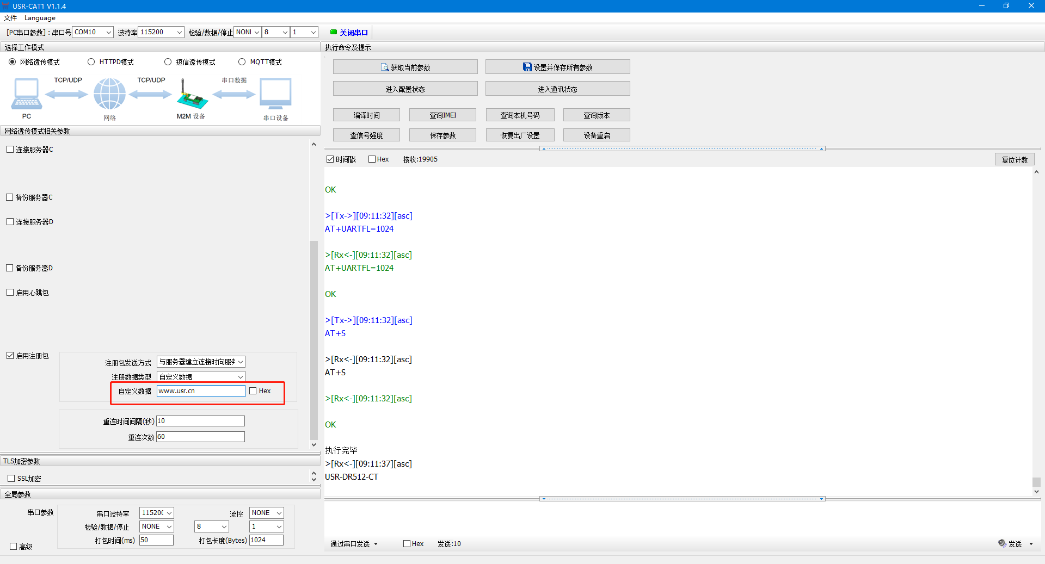Click the green close serial port indicator
Viewport: 1045px width, 564px height.
pyautogui.click(x=334, y=32)
